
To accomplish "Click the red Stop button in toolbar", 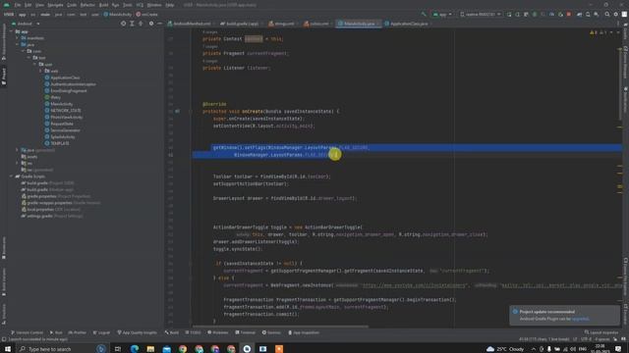I will (x=568, y=14).
